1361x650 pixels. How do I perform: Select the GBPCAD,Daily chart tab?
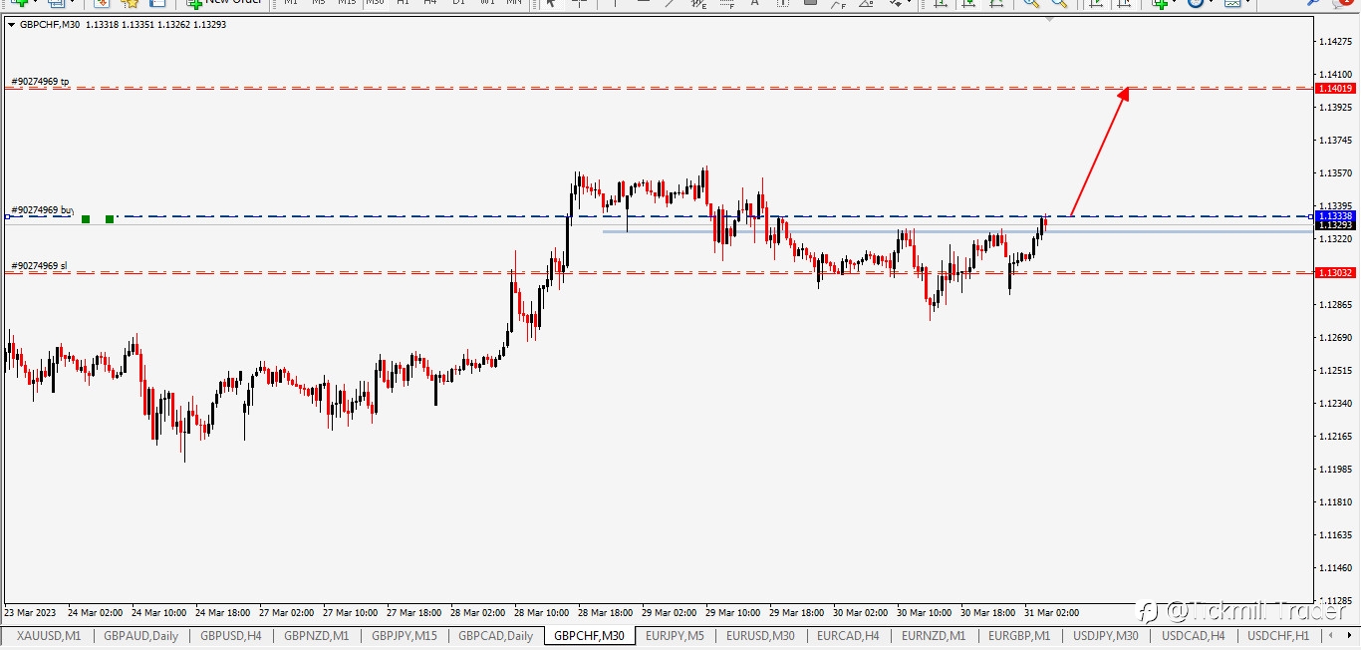[496, 635]
